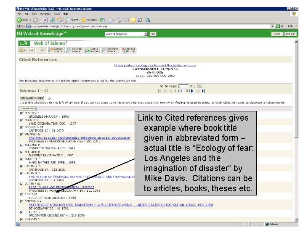Uncheck the DENTON NA reference checkbox

pyautogui.click(x=21, y=201)
